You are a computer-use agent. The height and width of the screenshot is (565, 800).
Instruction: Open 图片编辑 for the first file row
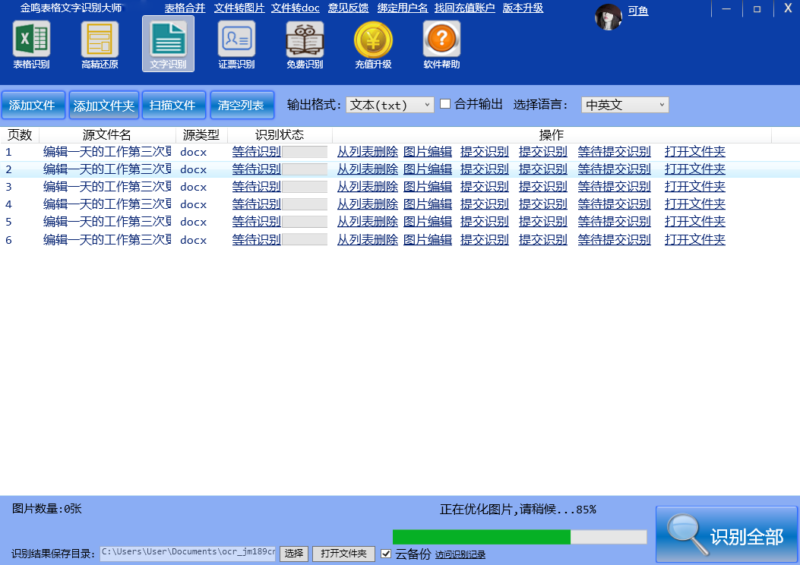click(x=428, y=151)
